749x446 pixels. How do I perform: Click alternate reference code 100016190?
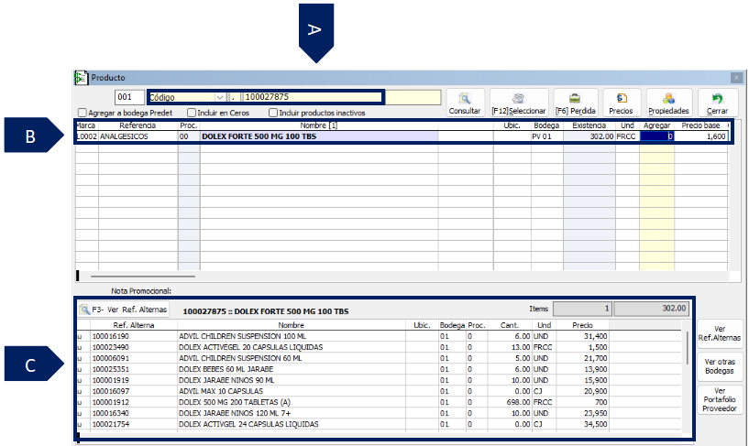110,336
